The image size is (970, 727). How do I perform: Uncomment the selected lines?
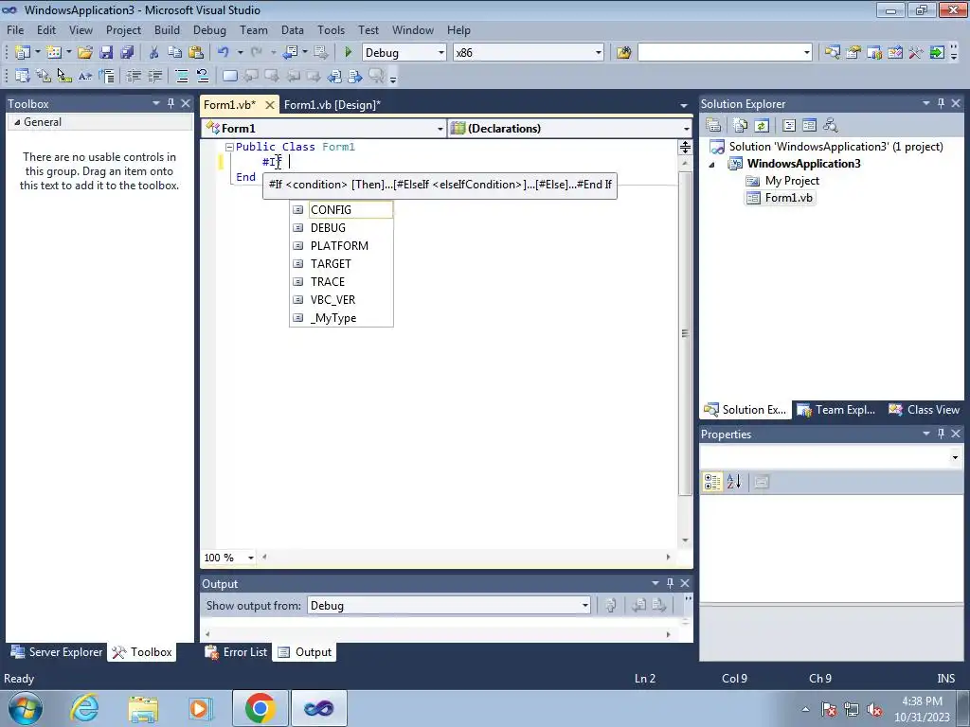[203, 76]
